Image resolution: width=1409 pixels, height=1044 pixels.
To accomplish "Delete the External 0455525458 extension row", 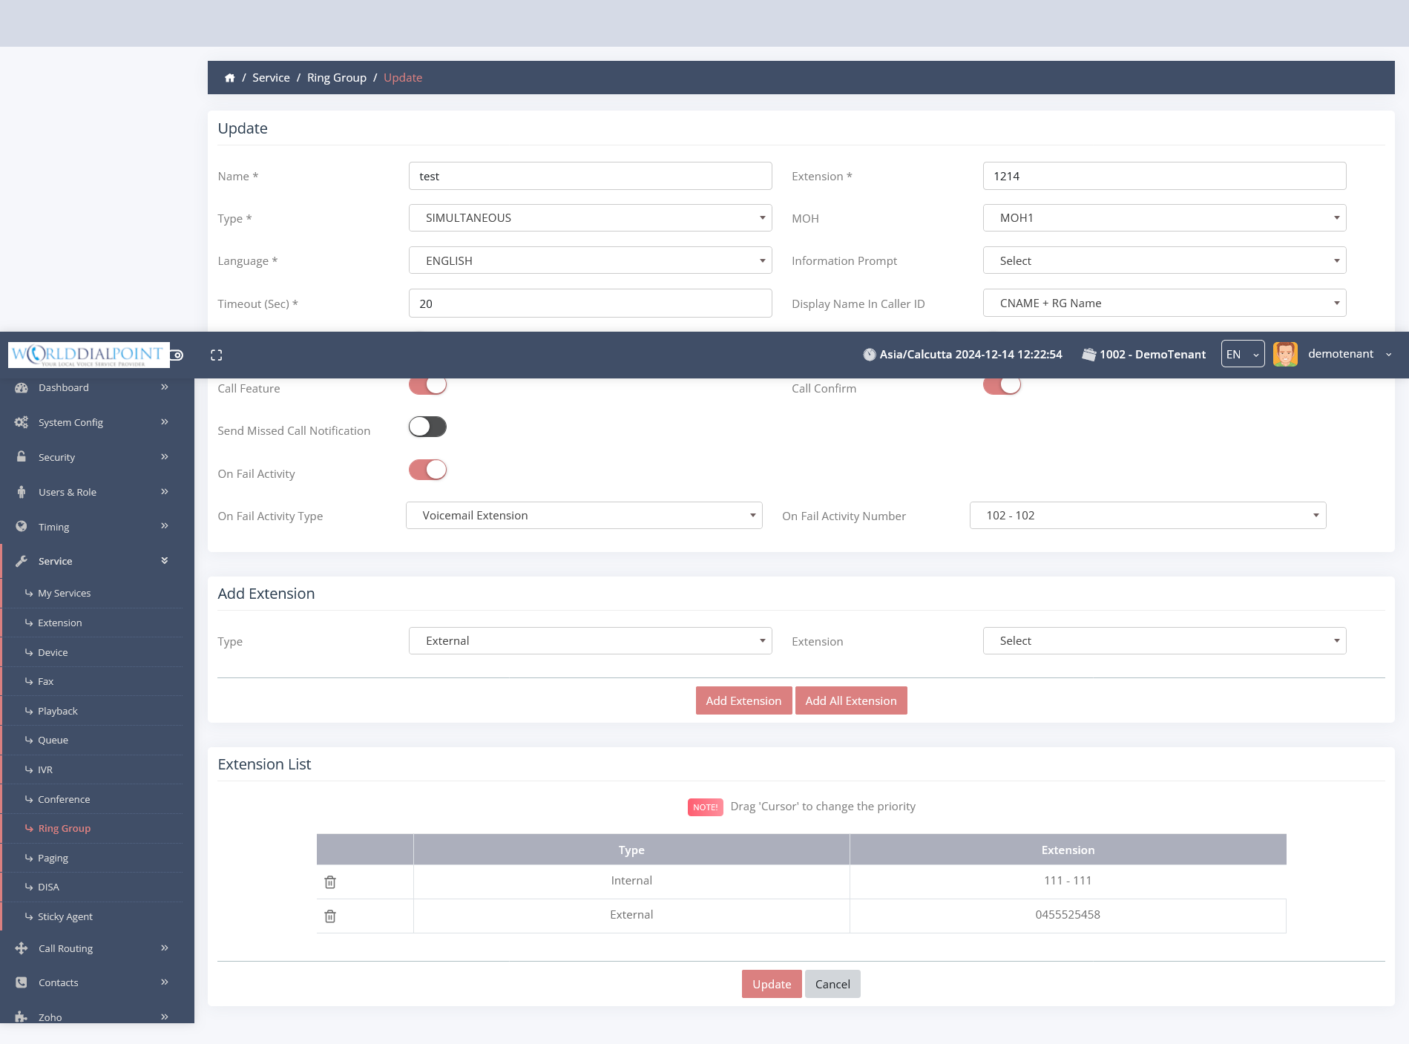I will 330,916.
